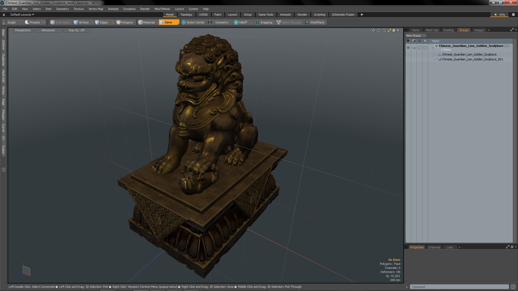The height and width of the screenshot is (291, 518).
Task: Open the Vertex Map menu
Action: tap(96, 9)
